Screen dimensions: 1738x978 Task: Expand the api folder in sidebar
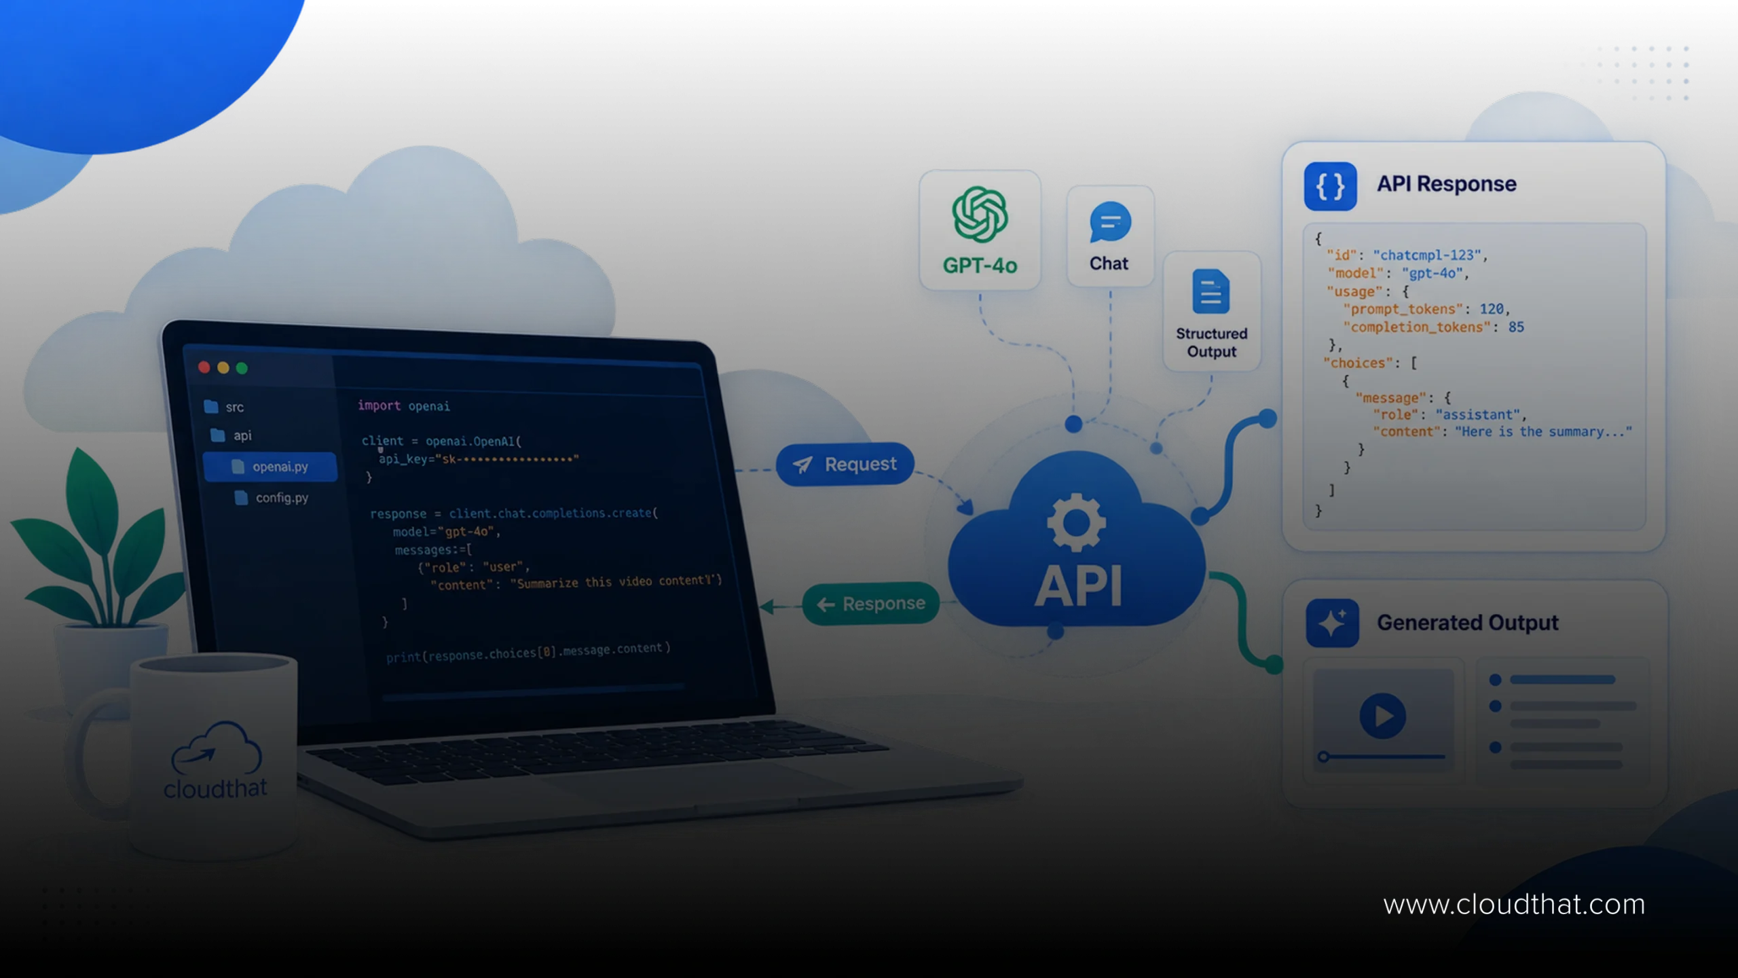[x=232, y=435]
